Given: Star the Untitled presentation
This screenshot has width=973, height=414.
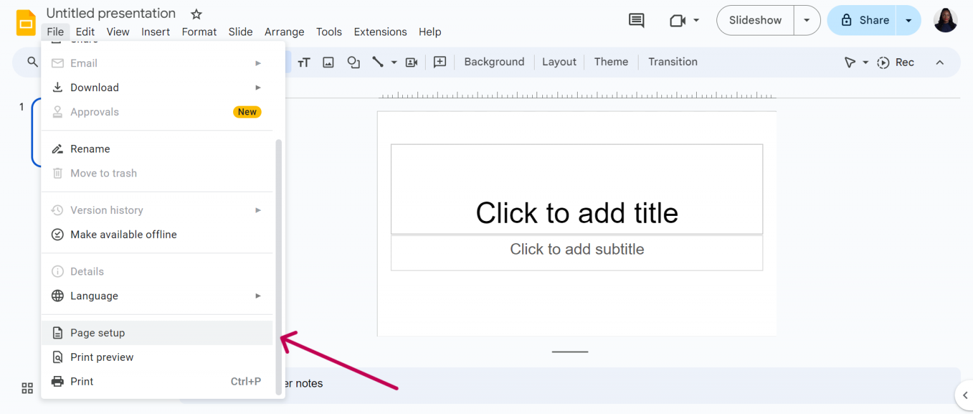Looking at the screenshot, I should [x=196, y=13].
